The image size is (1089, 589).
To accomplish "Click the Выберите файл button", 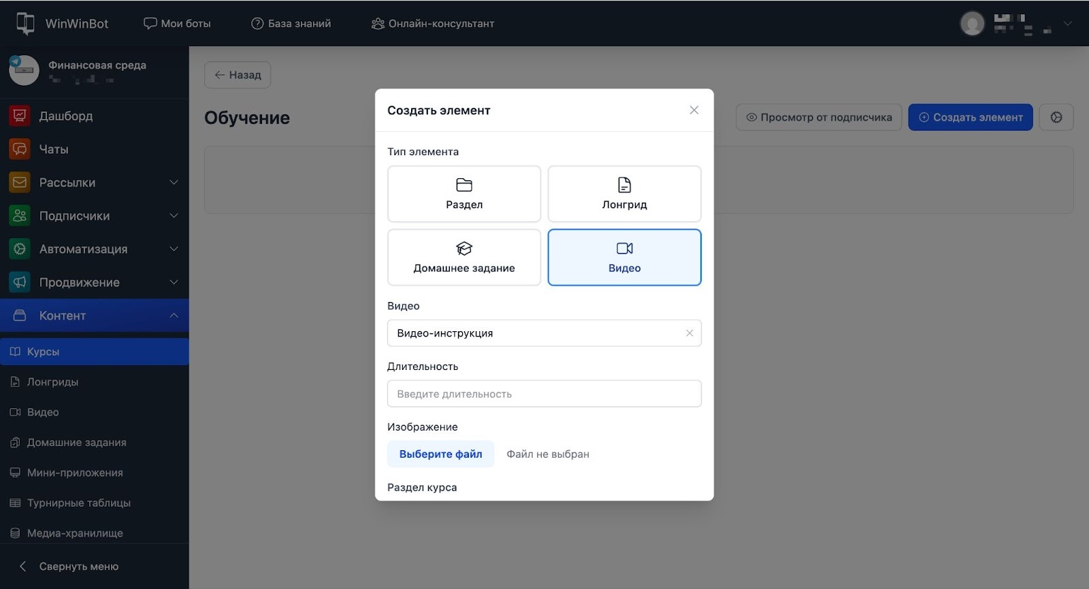I will (440, 454).
